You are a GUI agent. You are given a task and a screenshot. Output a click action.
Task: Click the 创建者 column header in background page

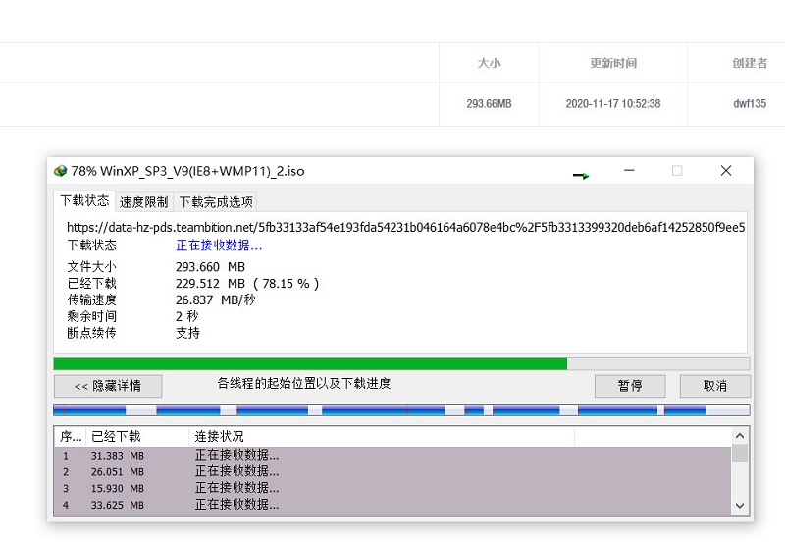click(x=750, y=63)
